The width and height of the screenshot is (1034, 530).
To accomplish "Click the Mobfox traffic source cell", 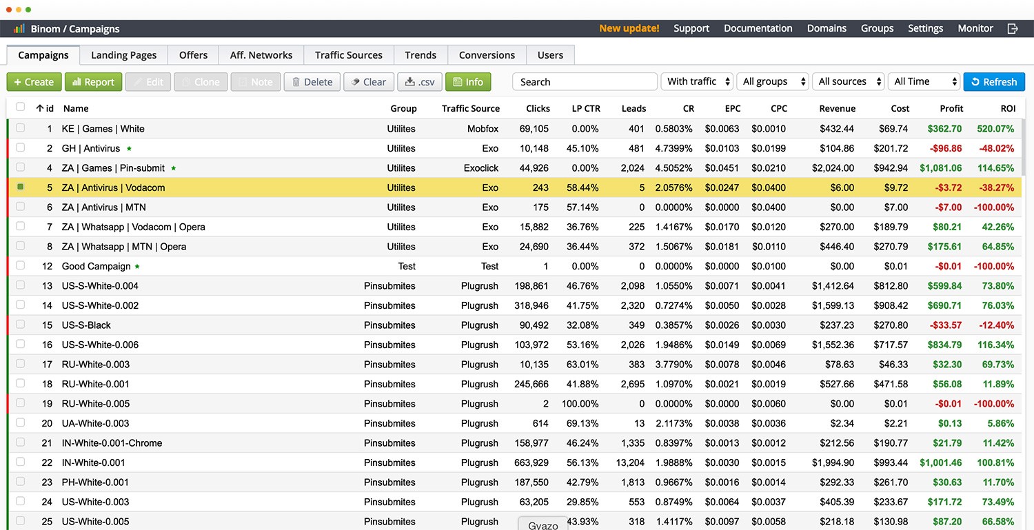I will point(483,129).
